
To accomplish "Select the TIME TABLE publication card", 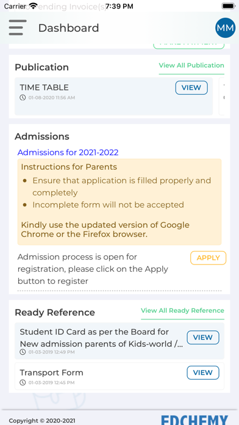I will [x=113, y=96].
